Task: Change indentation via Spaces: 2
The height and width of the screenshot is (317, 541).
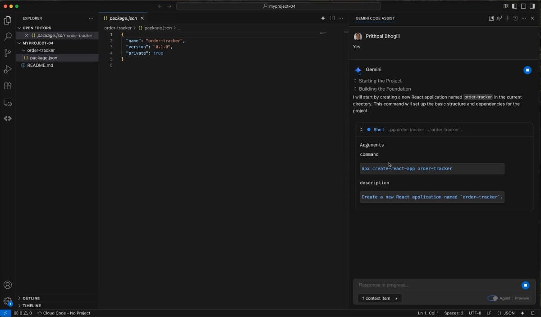Action: pyautogui.click(x=454, y=313)
